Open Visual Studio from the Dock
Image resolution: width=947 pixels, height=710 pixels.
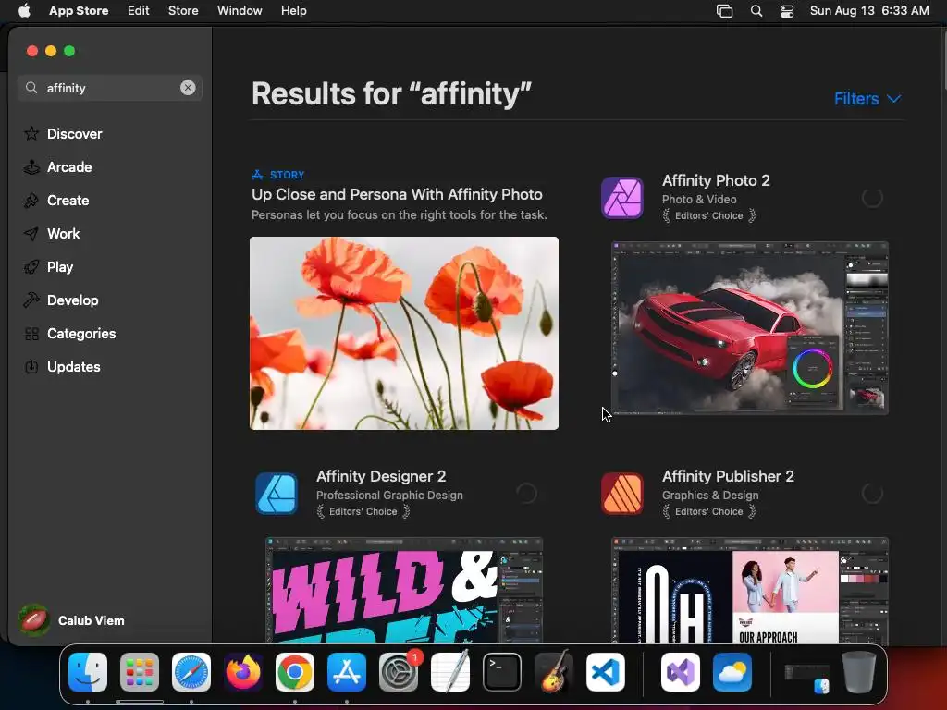681,672
